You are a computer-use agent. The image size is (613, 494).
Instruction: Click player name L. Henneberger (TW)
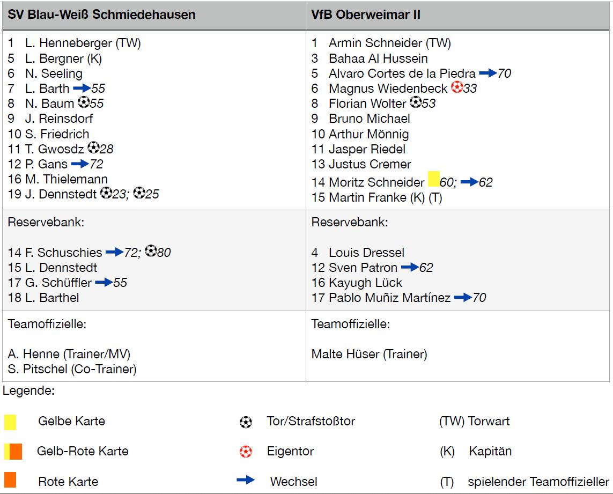pyautogui.click(x=83, y=43)
